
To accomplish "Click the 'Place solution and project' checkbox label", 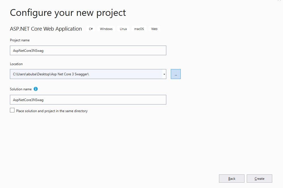I will click(52, 111).
